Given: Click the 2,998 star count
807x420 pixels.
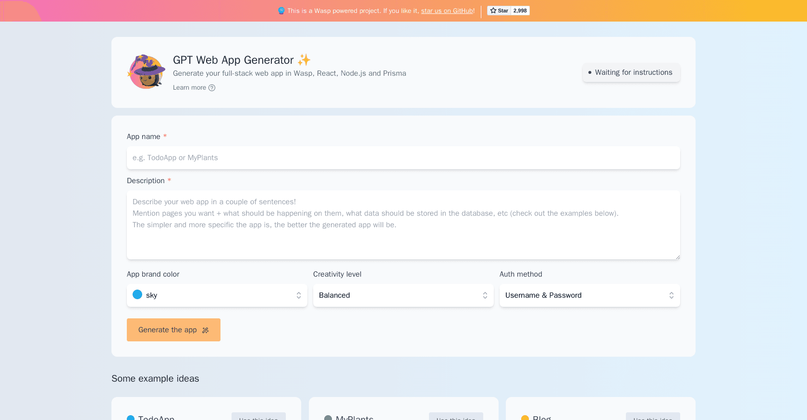Looking at the screenshot, I should pyautogui.click(x=520, y=11).
